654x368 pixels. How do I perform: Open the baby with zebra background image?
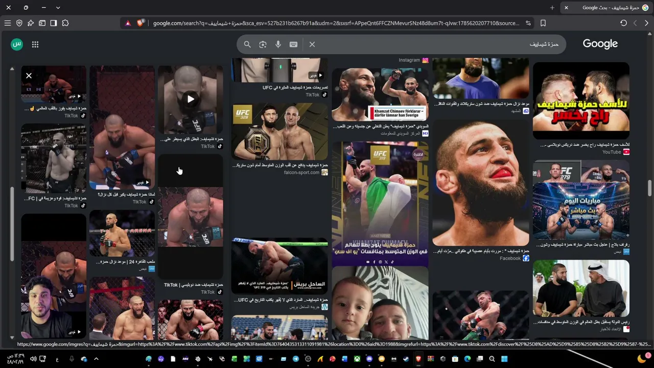pyautogui.click(x=380, y=304)
